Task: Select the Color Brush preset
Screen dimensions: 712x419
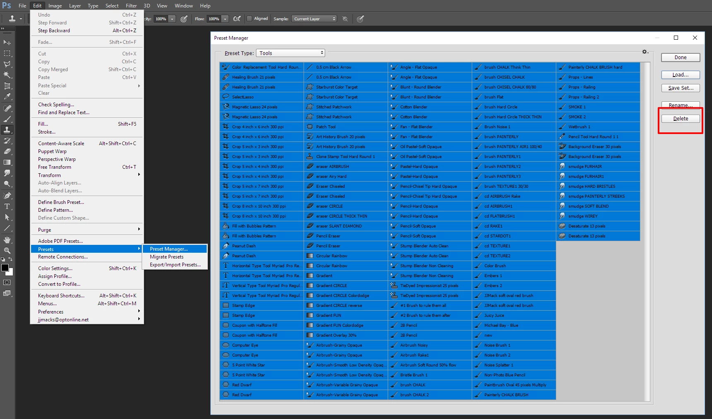Action: (x=514, y=266)
